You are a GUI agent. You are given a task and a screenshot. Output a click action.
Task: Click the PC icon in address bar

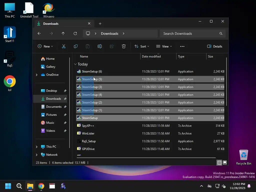click(88, 33)
